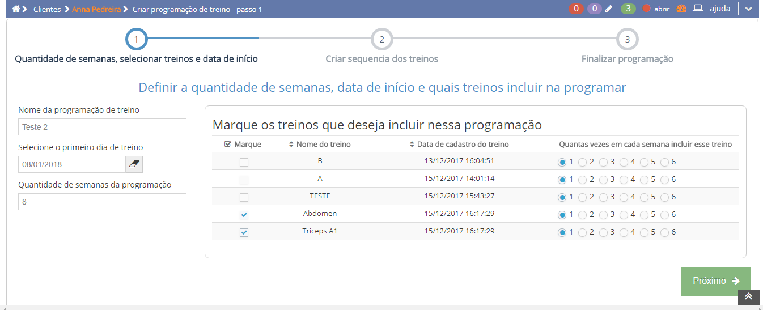Open the green 3 notification badge
This screenshot has width=763, height=310.
click(x=628, y=9)
